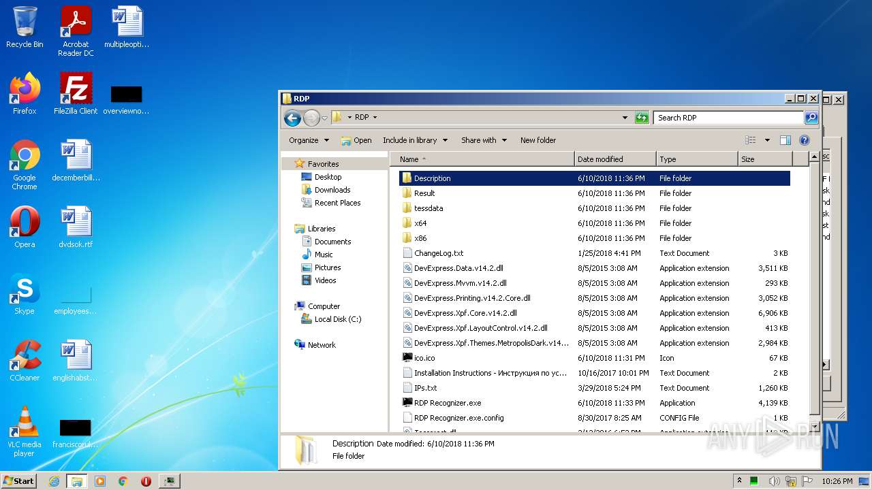Open Windows Media Player taskbar icon
Image resolution: width=872 pixels, height=490 pixels.
tap(100, 481)
